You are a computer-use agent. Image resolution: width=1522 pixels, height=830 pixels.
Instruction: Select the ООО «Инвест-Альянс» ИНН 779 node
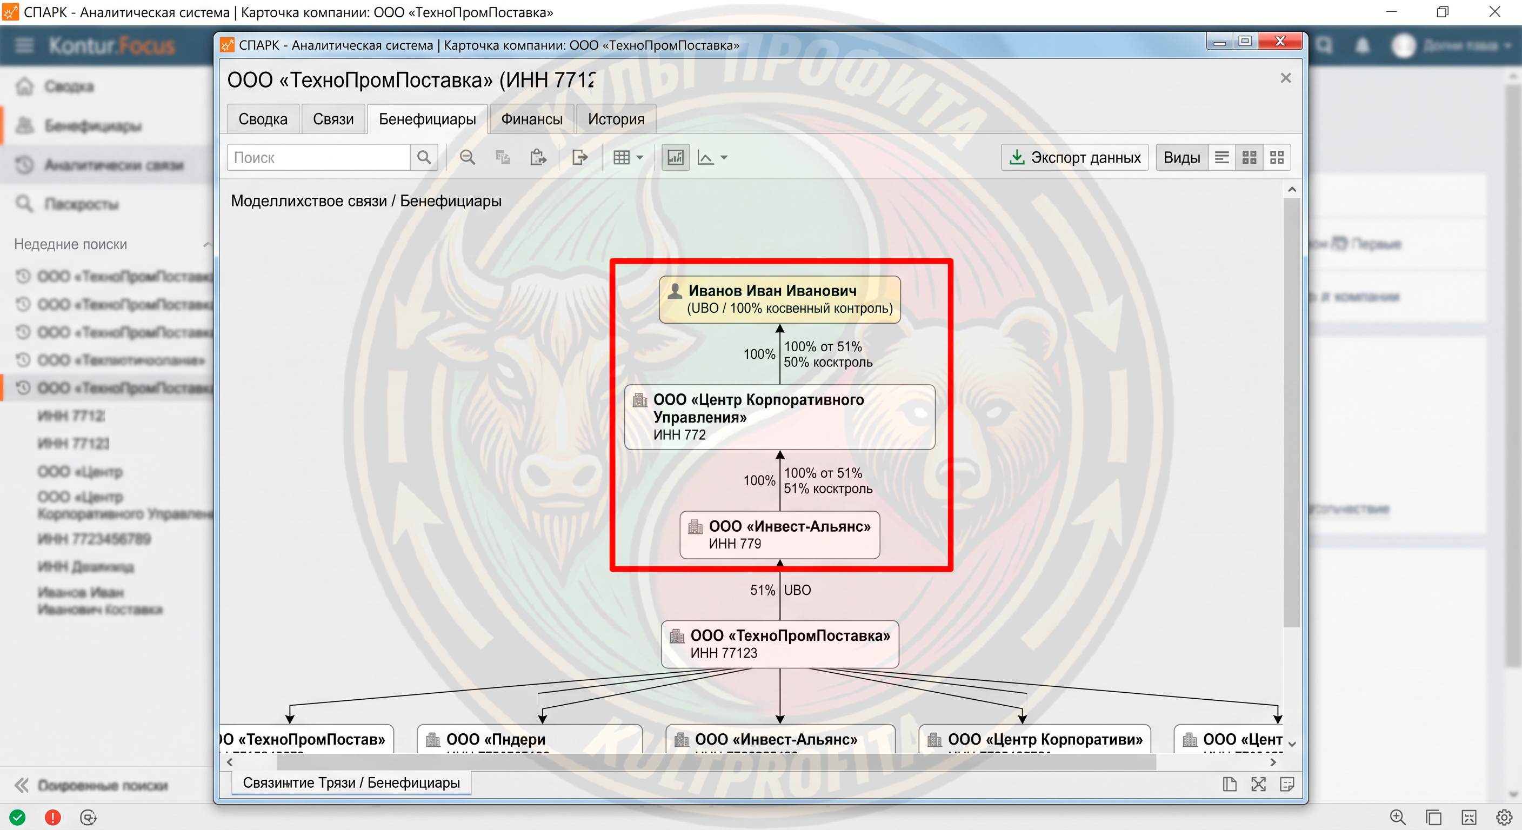[x=780, y=534]
